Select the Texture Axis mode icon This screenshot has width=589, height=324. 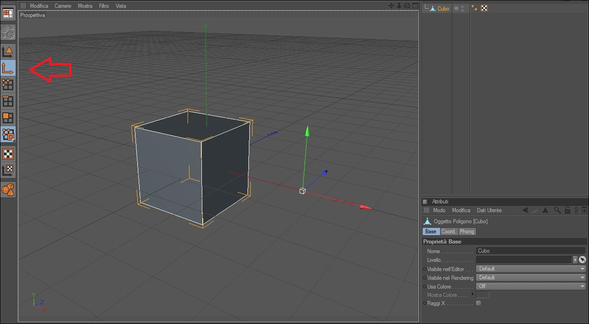click(x=8, y=170)
